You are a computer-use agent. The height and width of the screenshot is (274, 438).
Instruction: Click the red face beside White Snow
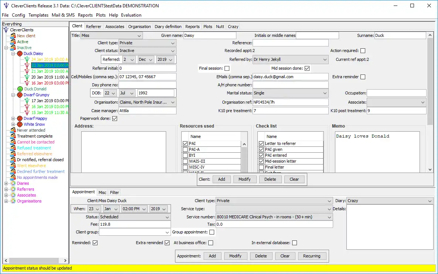[20, 124]
